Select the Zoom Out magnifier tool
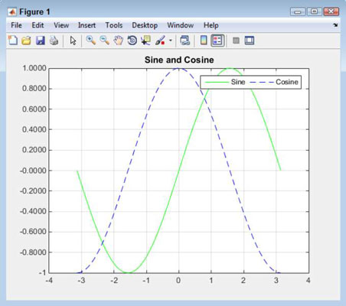Viewport: 346px width, 306px height. (x=104, y=41)
